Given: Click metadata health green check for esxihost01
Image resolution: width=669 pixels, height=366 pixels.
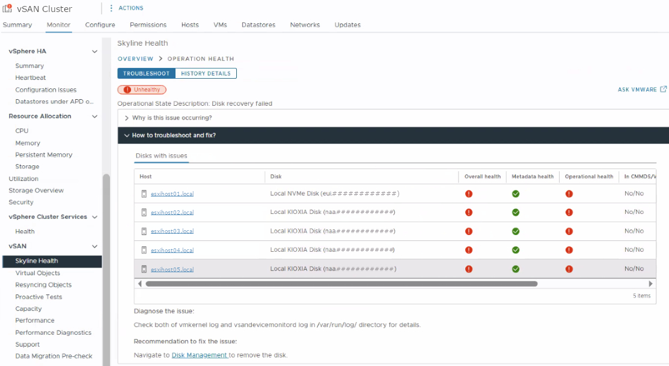Looking at the screenshot, I should [516, 194].
